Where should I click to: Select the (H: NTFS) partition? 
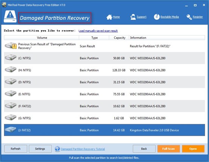click(x=104, y=70)
